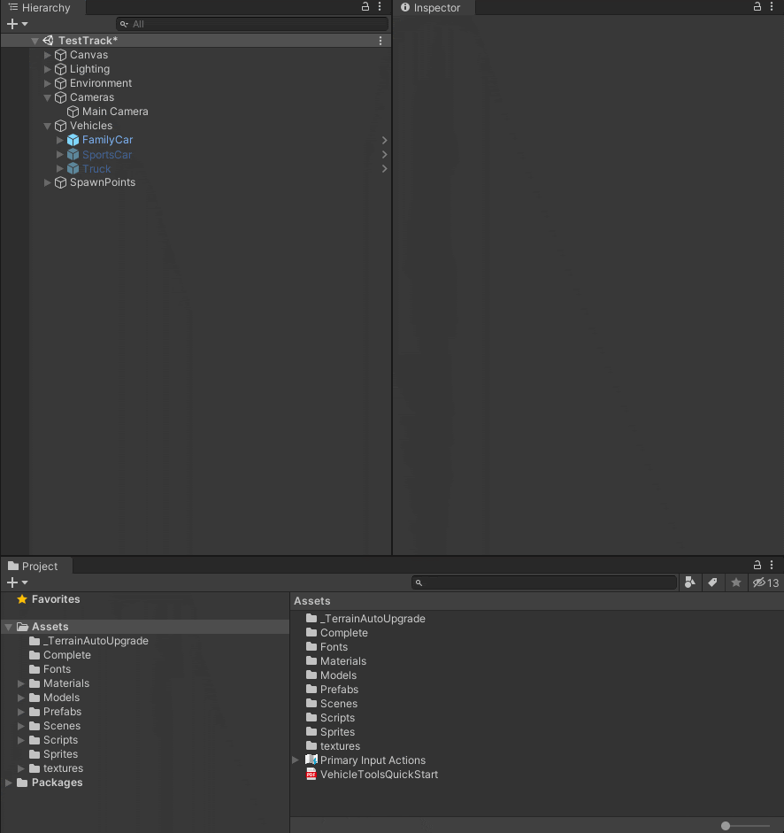Click inside the Hierarchy search field

tap(252, 24)
